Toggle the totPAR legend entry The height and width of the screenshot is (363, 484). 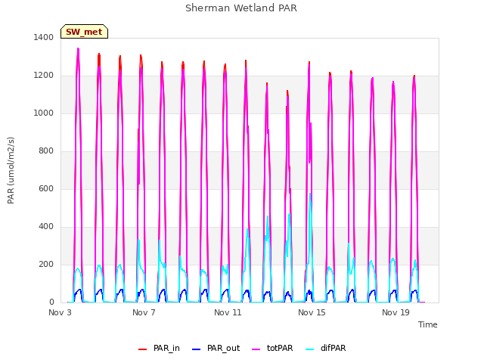272,348
